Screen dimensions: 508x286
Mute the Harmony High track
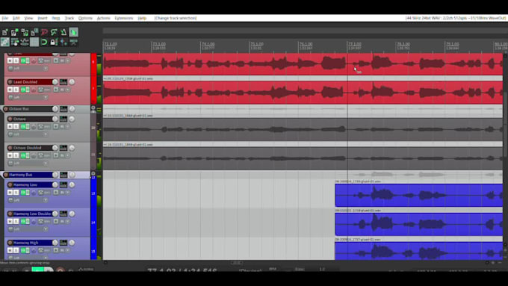(x=10, y=250)
